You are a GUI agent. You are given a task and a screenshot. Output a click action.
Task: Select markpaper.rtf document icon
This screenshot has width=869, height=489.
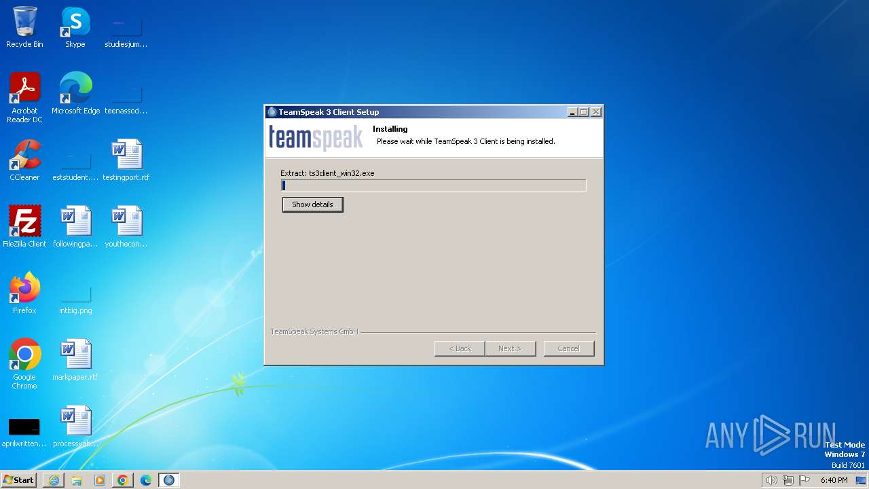75,360
